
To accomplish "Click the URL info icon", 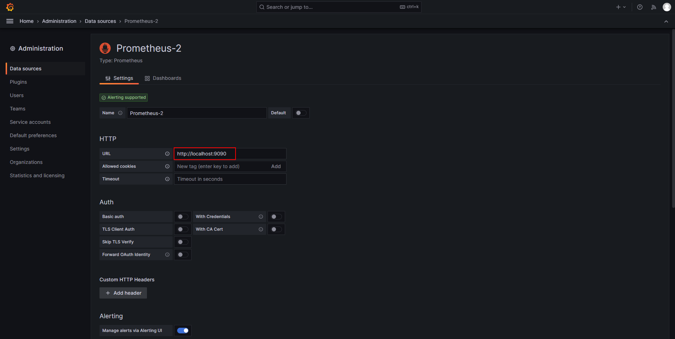I will 167,154.
